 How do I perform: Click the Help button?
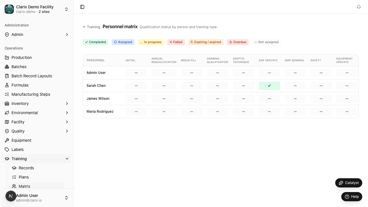pyautogui.click(x=352, y=197)
